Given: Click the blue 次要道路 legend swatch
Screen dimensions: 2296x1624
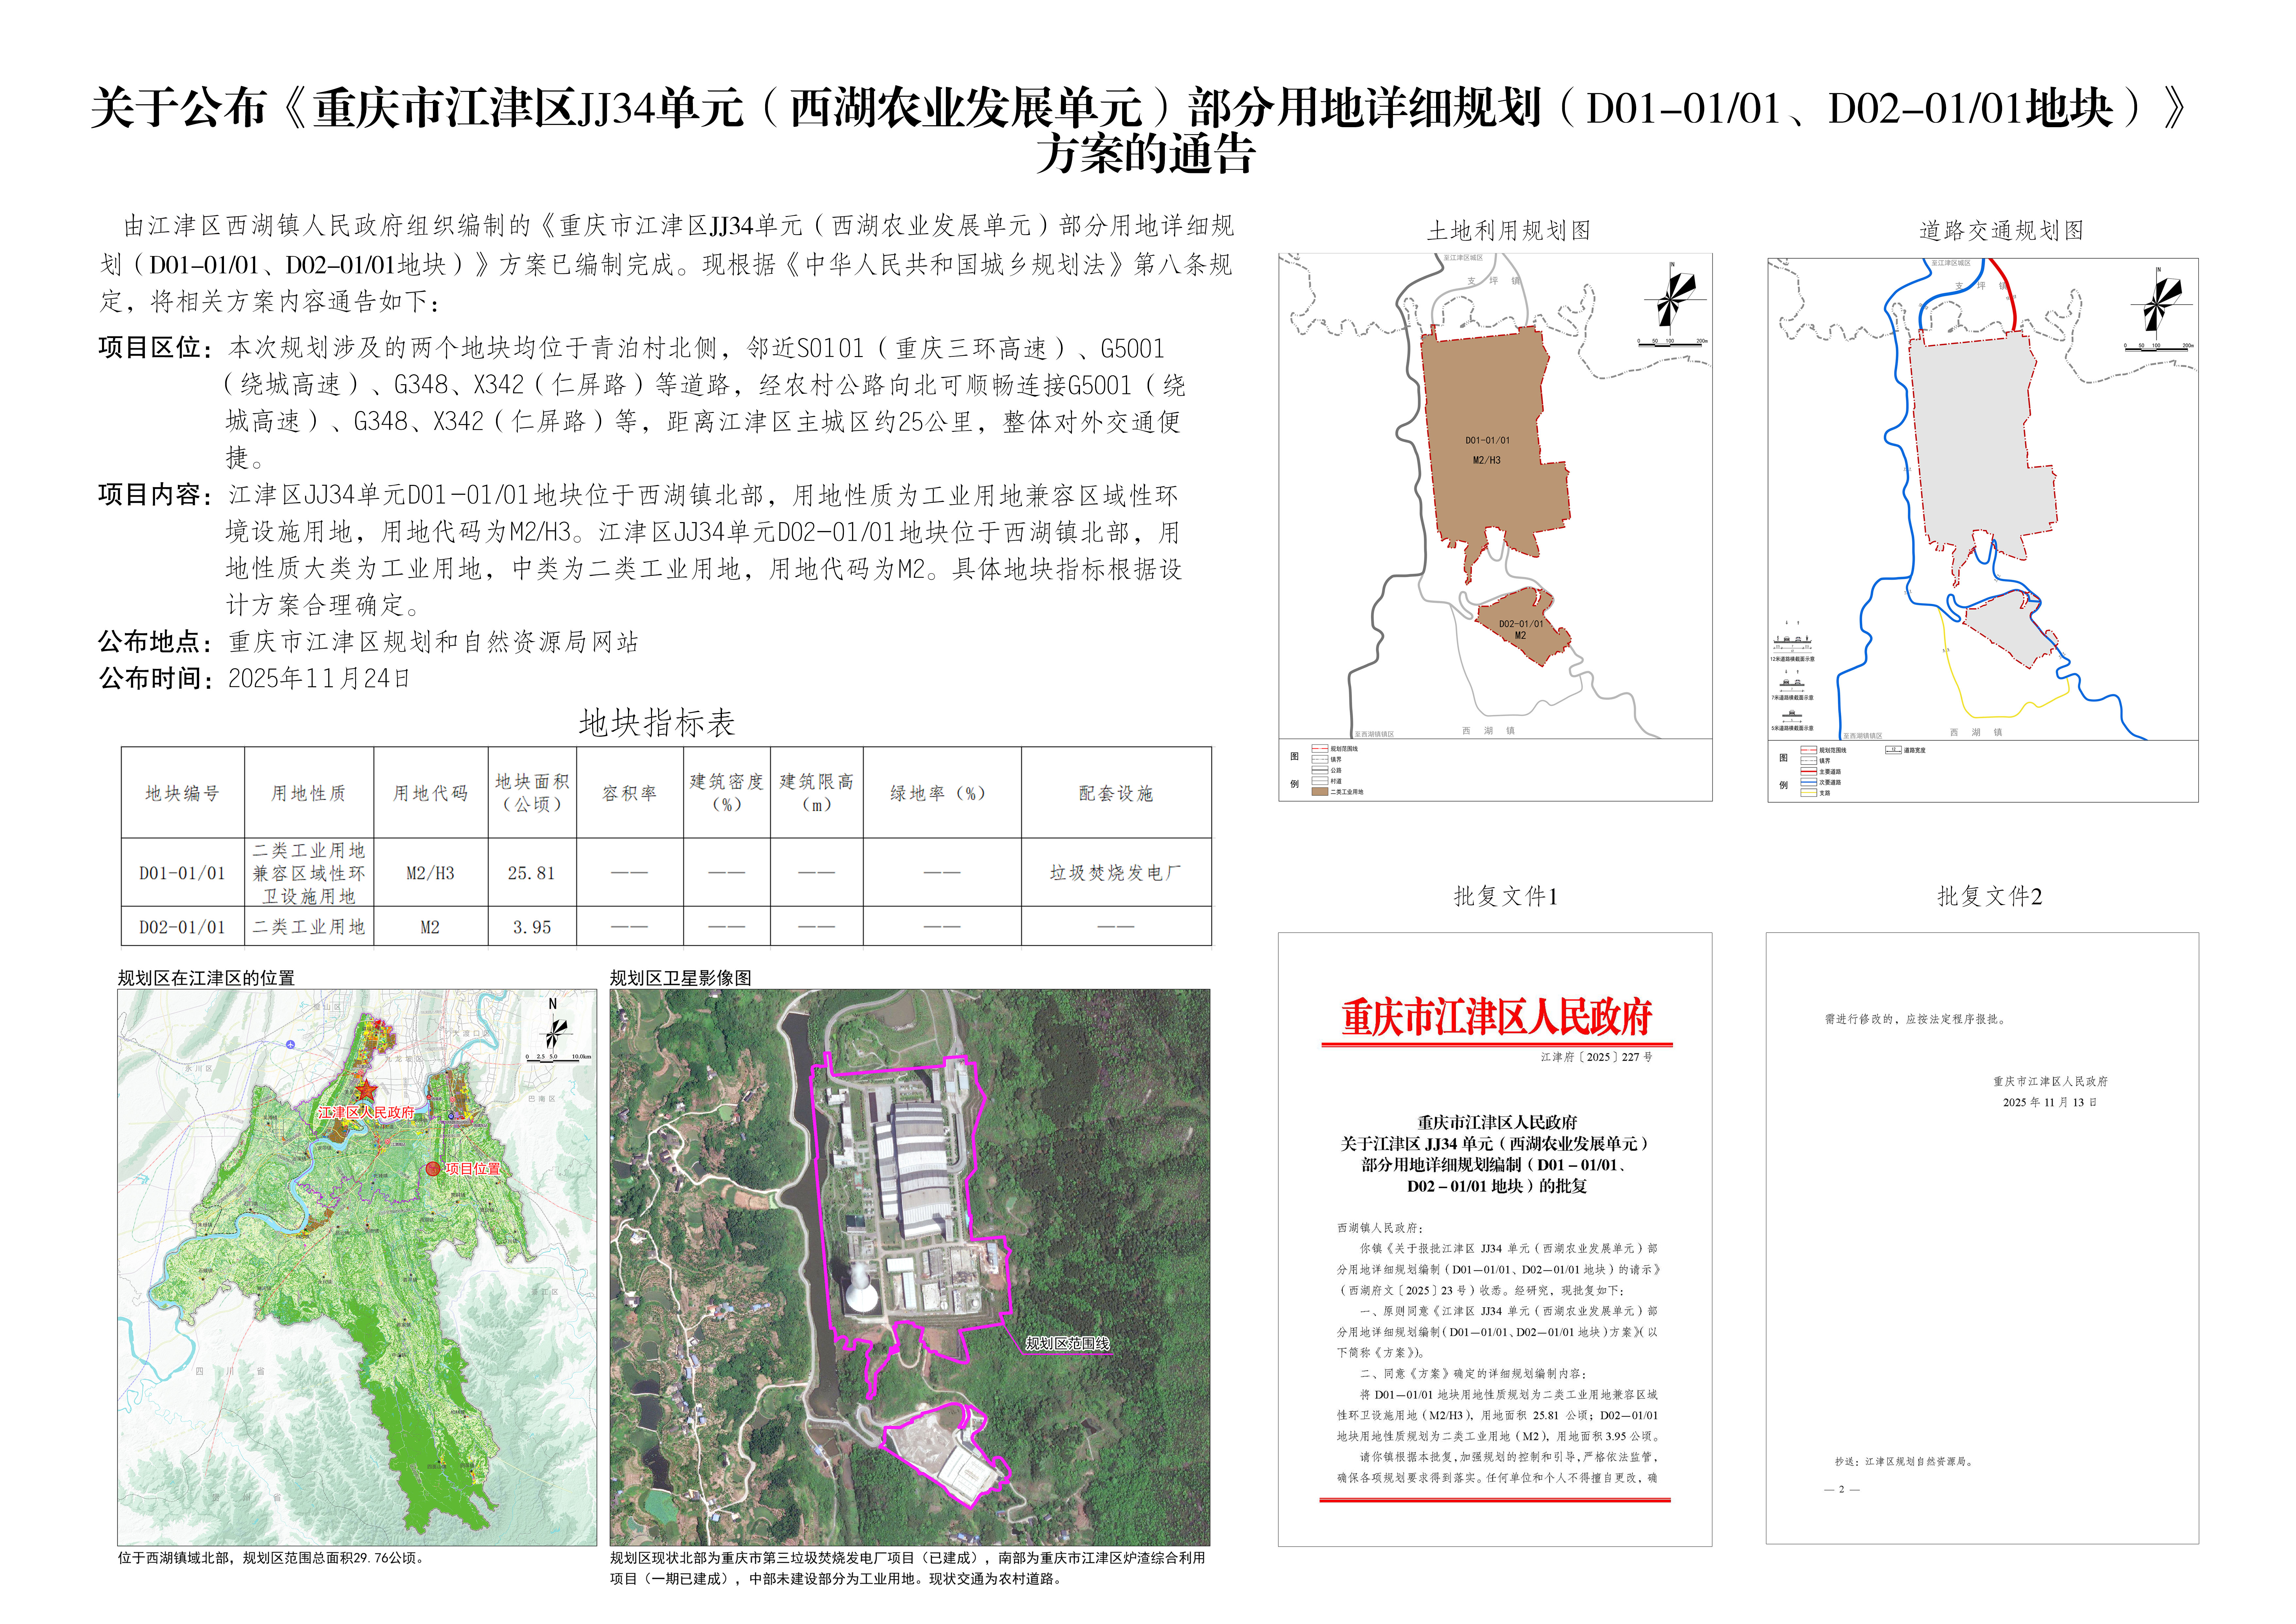Looking at the screenshot, I should point(1809,782).
